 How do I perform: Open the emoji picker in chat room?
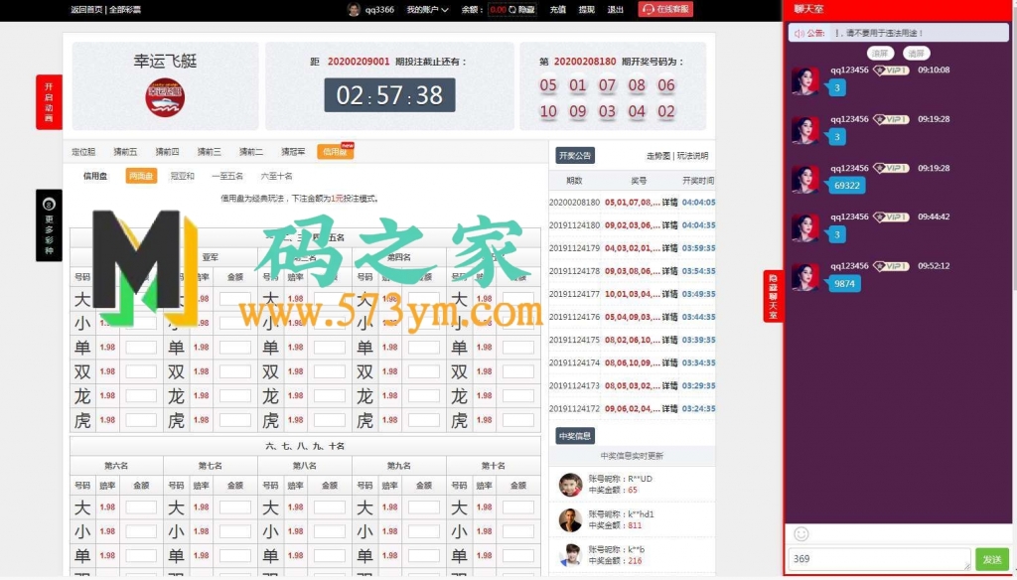801,534
